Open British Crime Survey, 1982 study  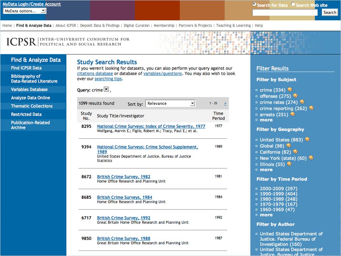(x=124, y=177)
